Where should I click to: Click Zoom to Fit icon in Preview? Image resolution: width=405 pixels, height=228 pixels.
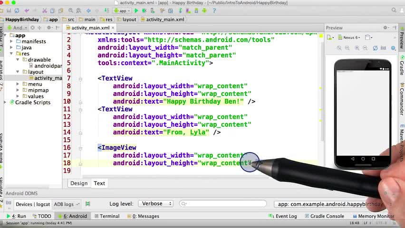[339, 48]
